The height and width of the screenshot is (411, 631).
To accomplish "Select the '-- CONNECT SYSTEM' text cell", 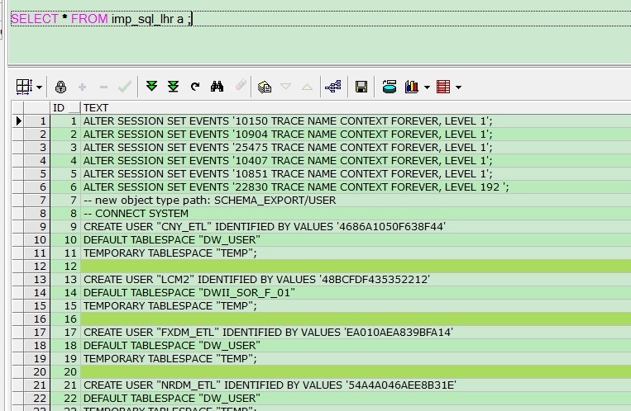I will 136,214.
